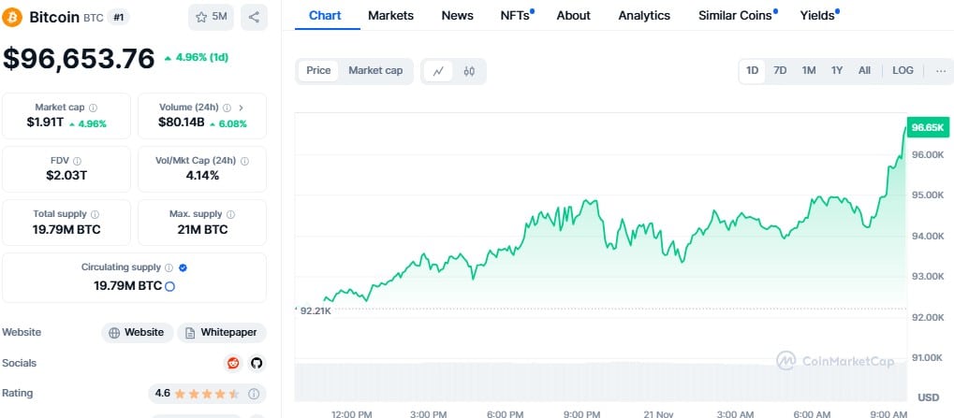Toggle chart to Market cap view
The height and width of the screenshot is (418, 954).
pos(375,70)
